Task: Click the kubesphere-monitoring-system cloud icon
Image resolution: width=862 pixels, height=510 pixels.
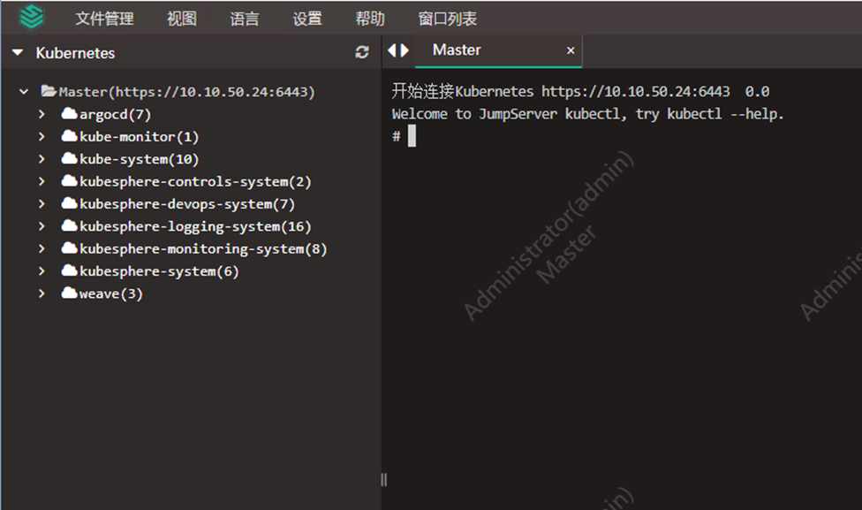Action: click(69, 248)
